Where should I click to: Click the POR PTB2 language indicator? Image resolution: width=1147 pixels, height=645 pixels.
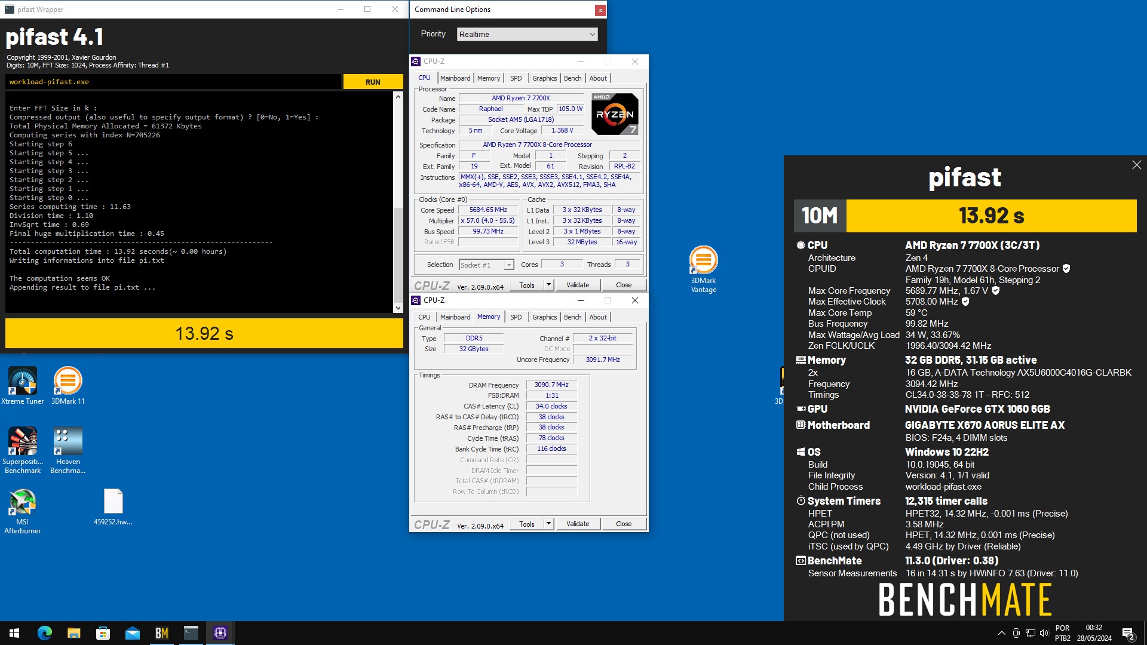tap(1062, 633)
